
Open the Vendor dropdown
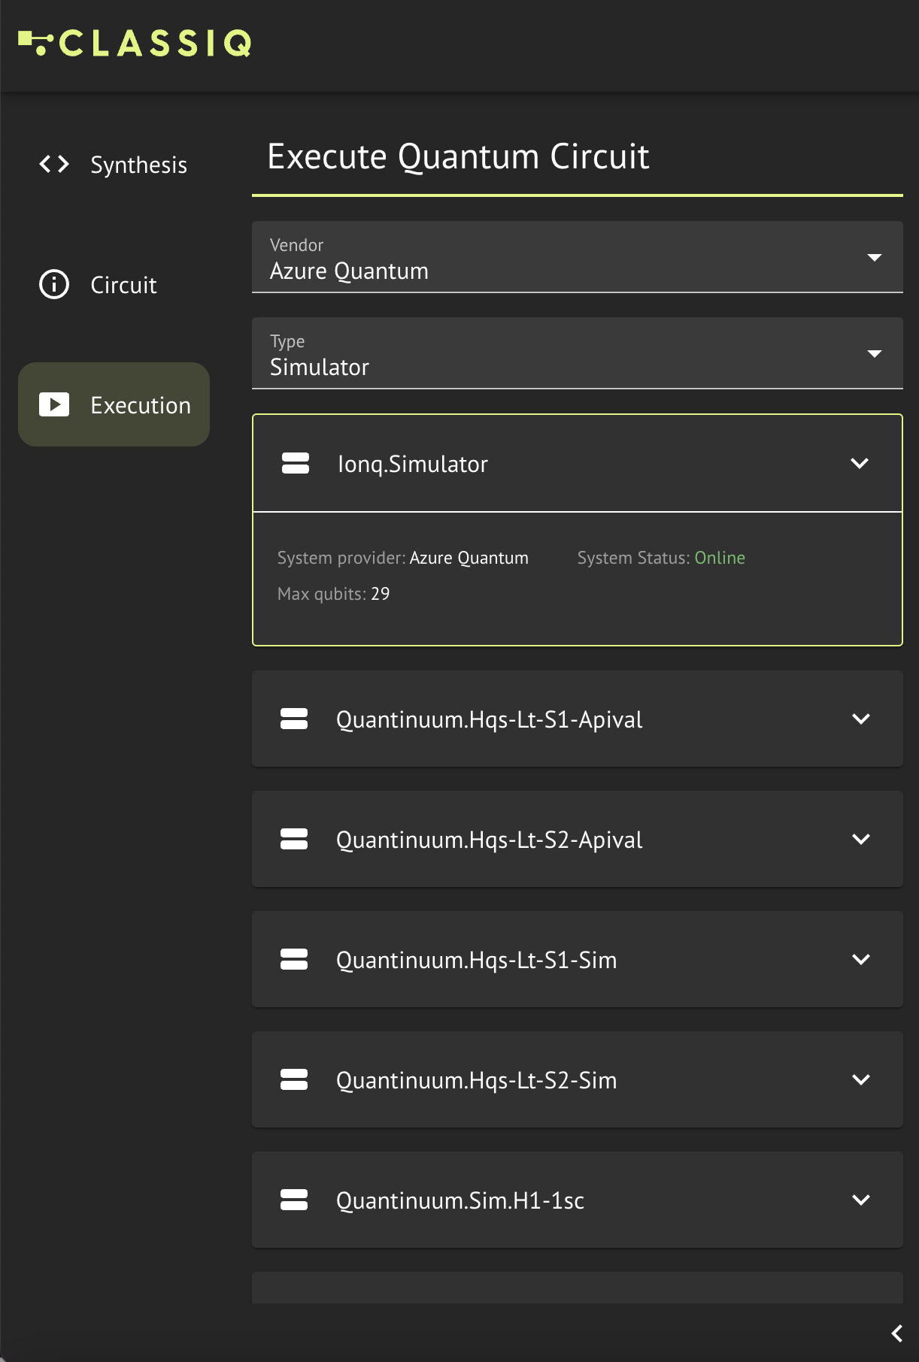coord(578,257)
